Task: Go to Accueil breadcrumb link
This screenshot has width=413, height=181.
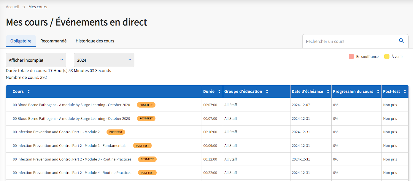Action: pyautogui.click(x=12, y=7)
